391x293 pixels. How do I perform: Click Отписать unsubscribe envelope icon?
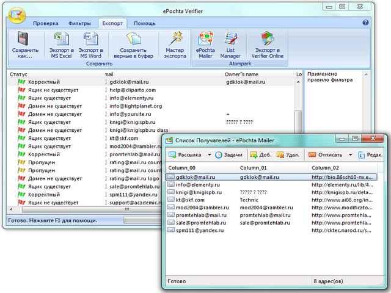coord(312,154)
